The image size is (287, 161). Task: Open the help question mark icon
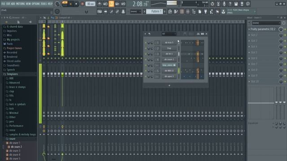click(x=230, y=4)
